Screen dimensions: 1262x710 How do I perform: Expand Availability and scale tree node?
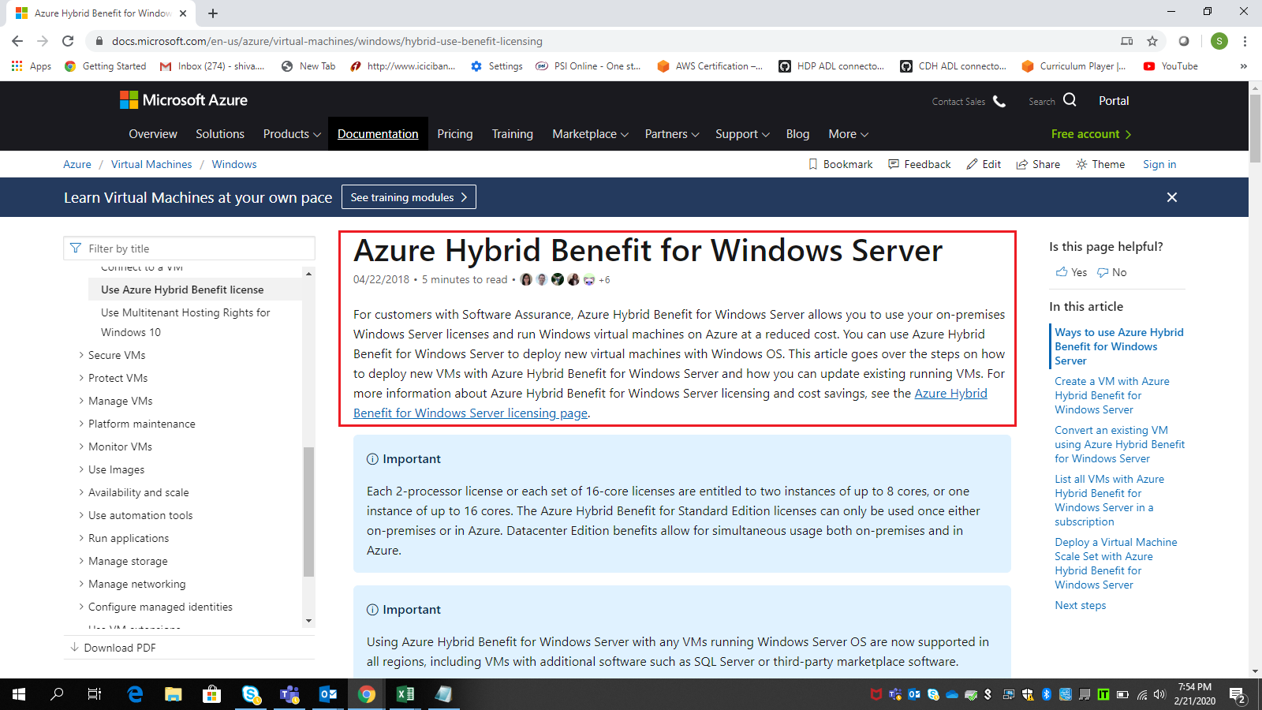(x=81, y=492)
